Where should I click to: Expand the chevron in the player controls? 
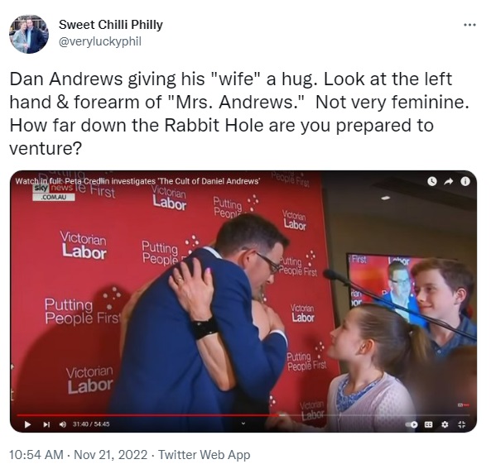pos(243,424)
